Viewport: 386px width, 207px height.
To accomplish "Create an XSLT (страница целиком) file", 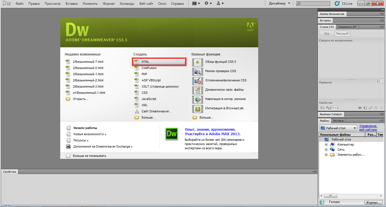I will tap(156, 86).
